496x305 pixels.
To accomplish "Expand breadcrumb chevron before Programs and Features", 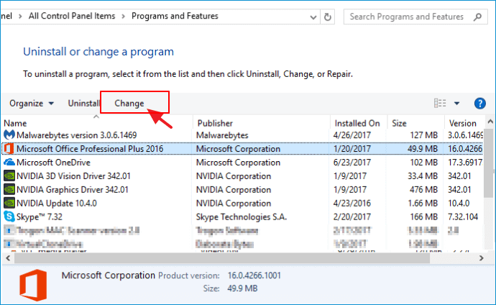I will [124, 16].
